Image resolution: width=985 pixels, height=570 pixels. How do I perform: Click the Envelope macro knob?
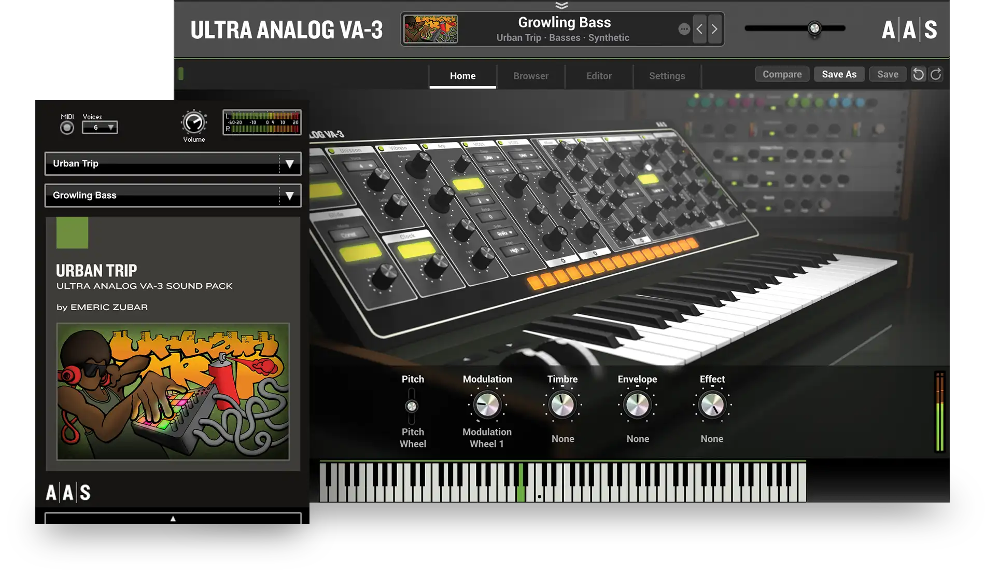[x=637, y=405]
